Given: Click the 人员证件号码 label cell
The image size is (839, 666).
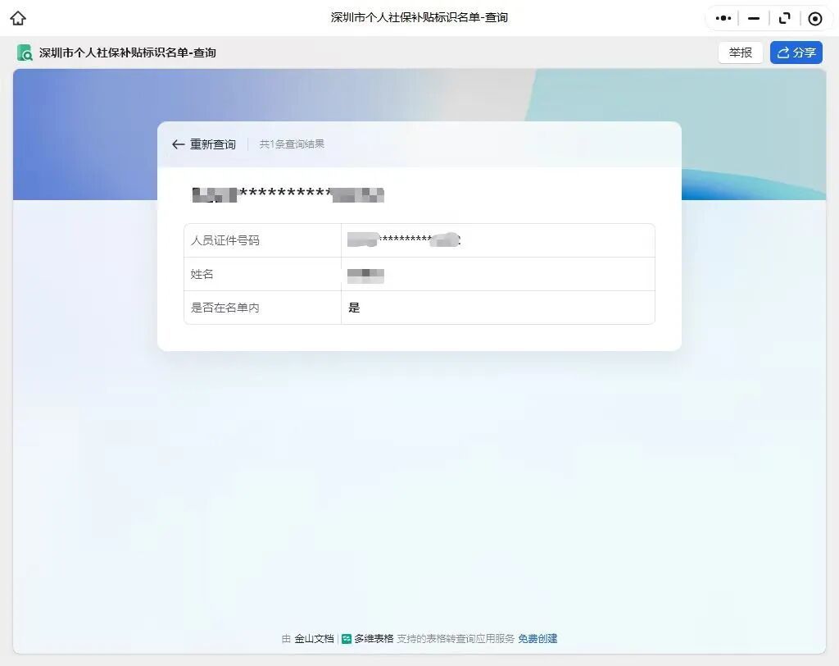Looking at the screenshot, I should [x=262, y=240].
